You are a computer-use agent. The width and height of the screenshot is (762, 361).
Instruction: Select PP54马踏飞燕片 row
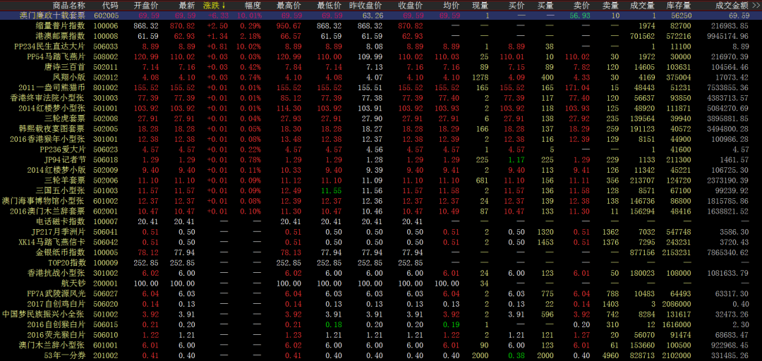[x=381, y=56]
